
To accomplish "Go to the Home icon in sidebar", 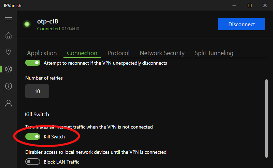I will pyautogui.click(x=9, y=35).
